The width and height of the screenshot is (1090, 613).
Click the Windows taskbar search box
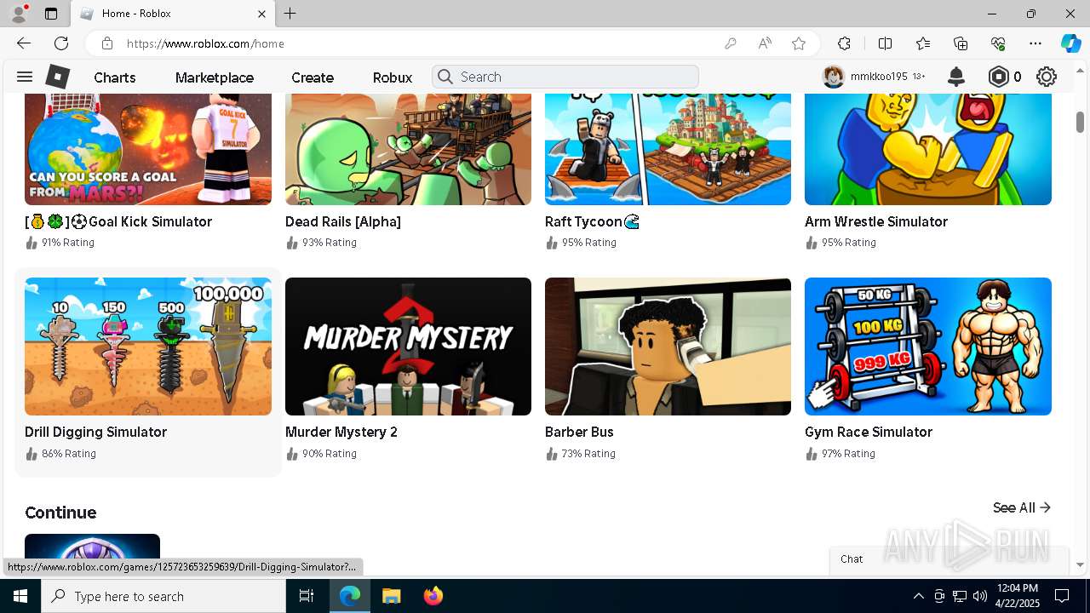coord(163,596)
